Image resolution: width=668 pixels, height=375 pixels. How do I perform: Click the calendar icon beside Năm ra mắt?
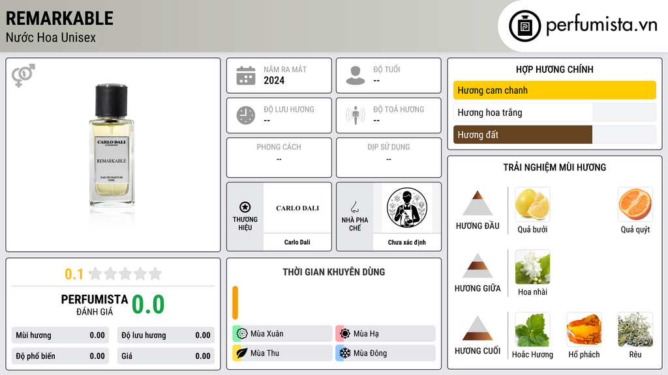pos(246,76)
